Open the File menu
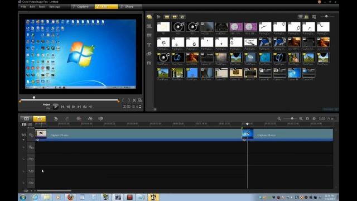Screen dimensions: 357x201 point(23,7)
